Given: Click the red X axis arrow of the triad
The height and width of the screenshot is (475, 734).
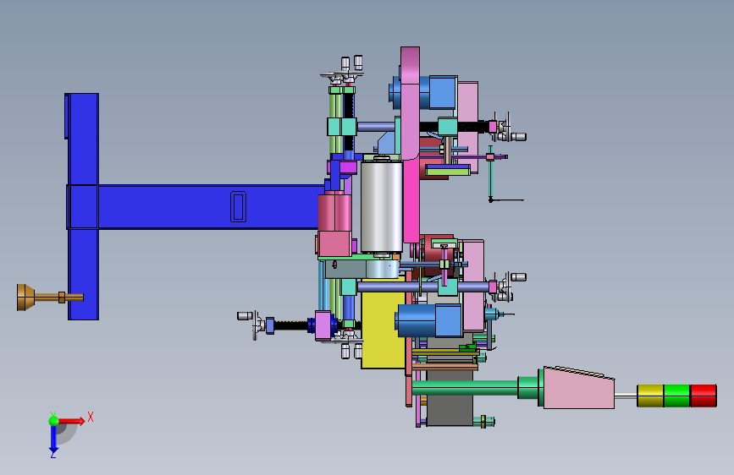Looking at the screenshot, I should click(x=71, y=421).
